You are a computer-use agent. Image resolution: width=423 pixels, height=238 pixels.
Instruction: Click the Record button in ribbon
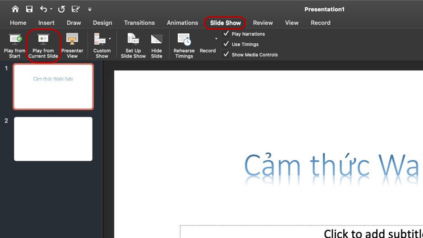click(208, 51)
